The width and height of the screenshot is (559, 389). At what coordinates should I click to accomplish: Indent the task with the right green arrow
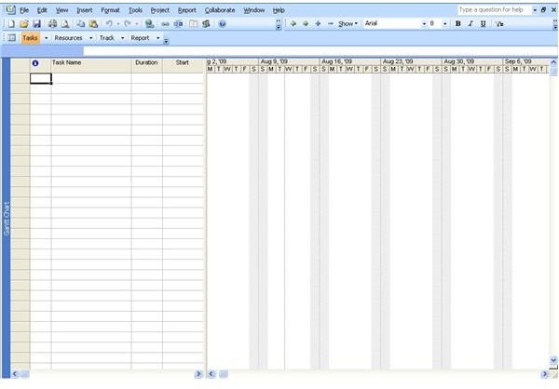306,23
